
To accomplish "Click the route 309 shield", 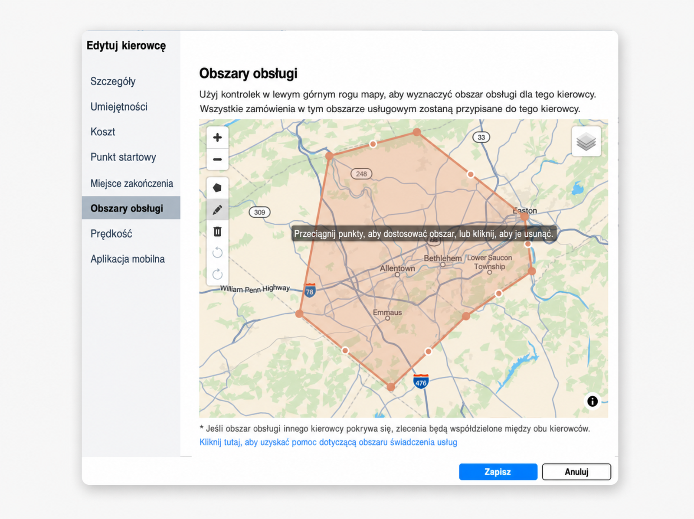I will coord(259,212).
